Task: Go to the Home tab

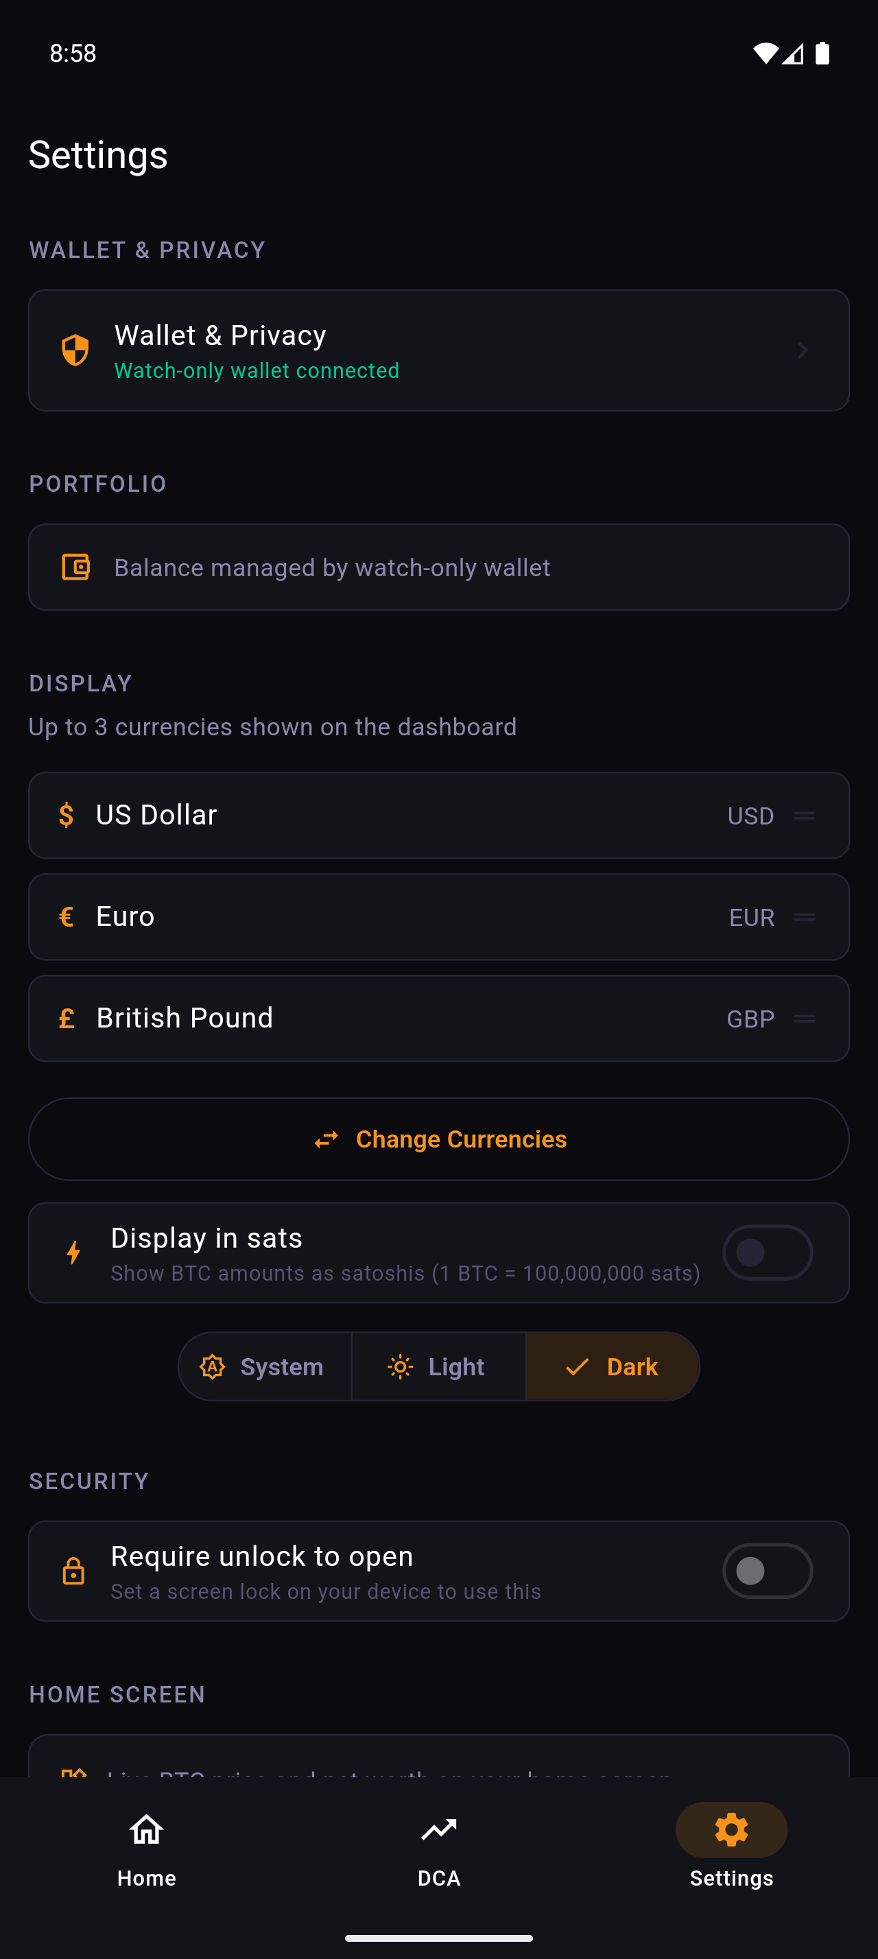Action: pos(147,1846)
